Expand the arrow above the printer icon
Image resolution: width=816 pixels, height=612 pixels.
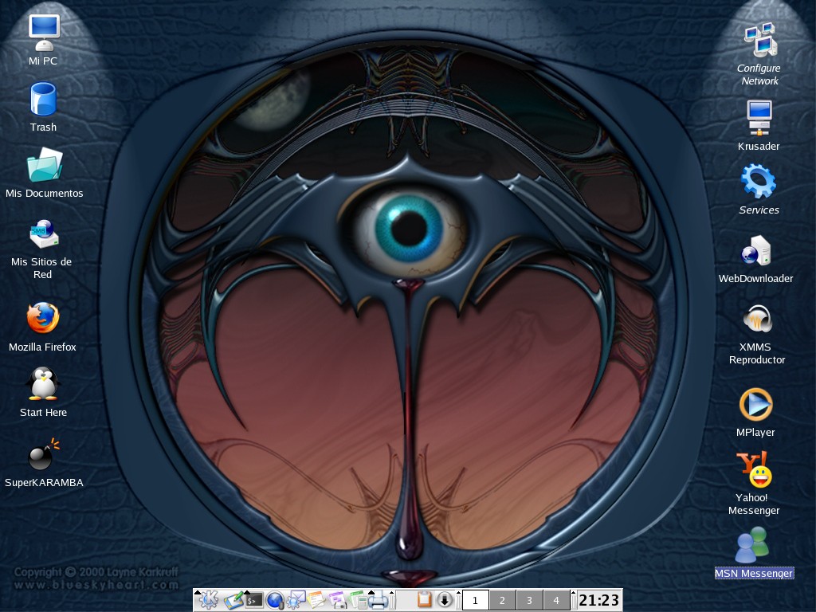pyautogui.click(x=371, y=592)
